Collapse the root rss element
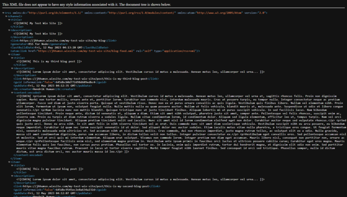The width and height of the screenshot is (347, 197). 3,13
